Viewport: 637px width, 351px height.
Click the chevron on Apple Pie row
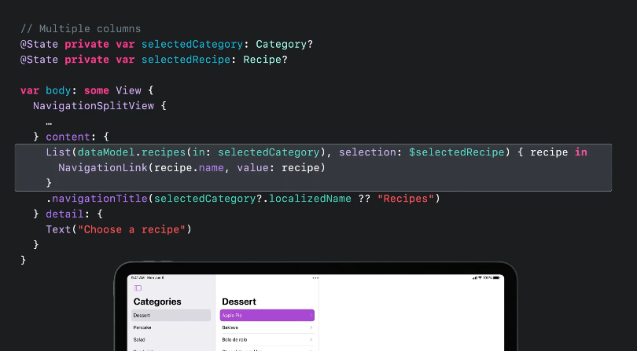tap(311, 316)
